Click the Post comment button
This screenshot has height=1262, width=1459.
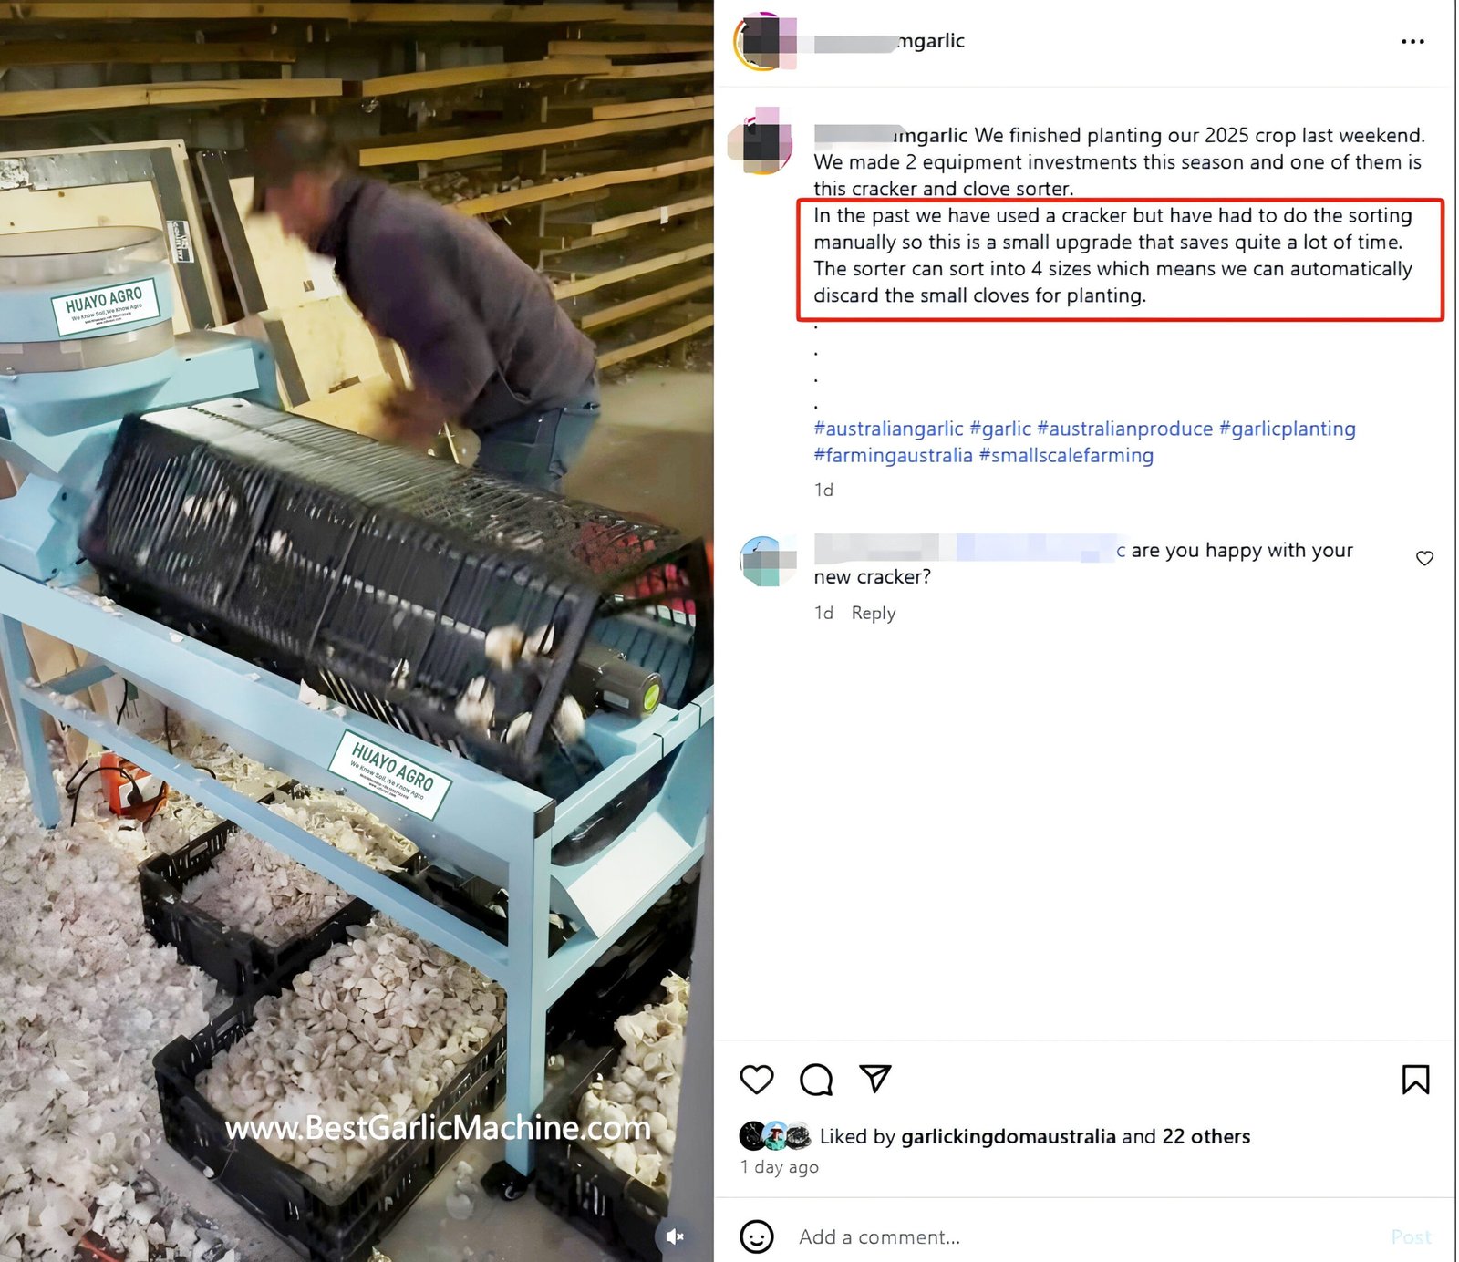click(1411, 1236)
